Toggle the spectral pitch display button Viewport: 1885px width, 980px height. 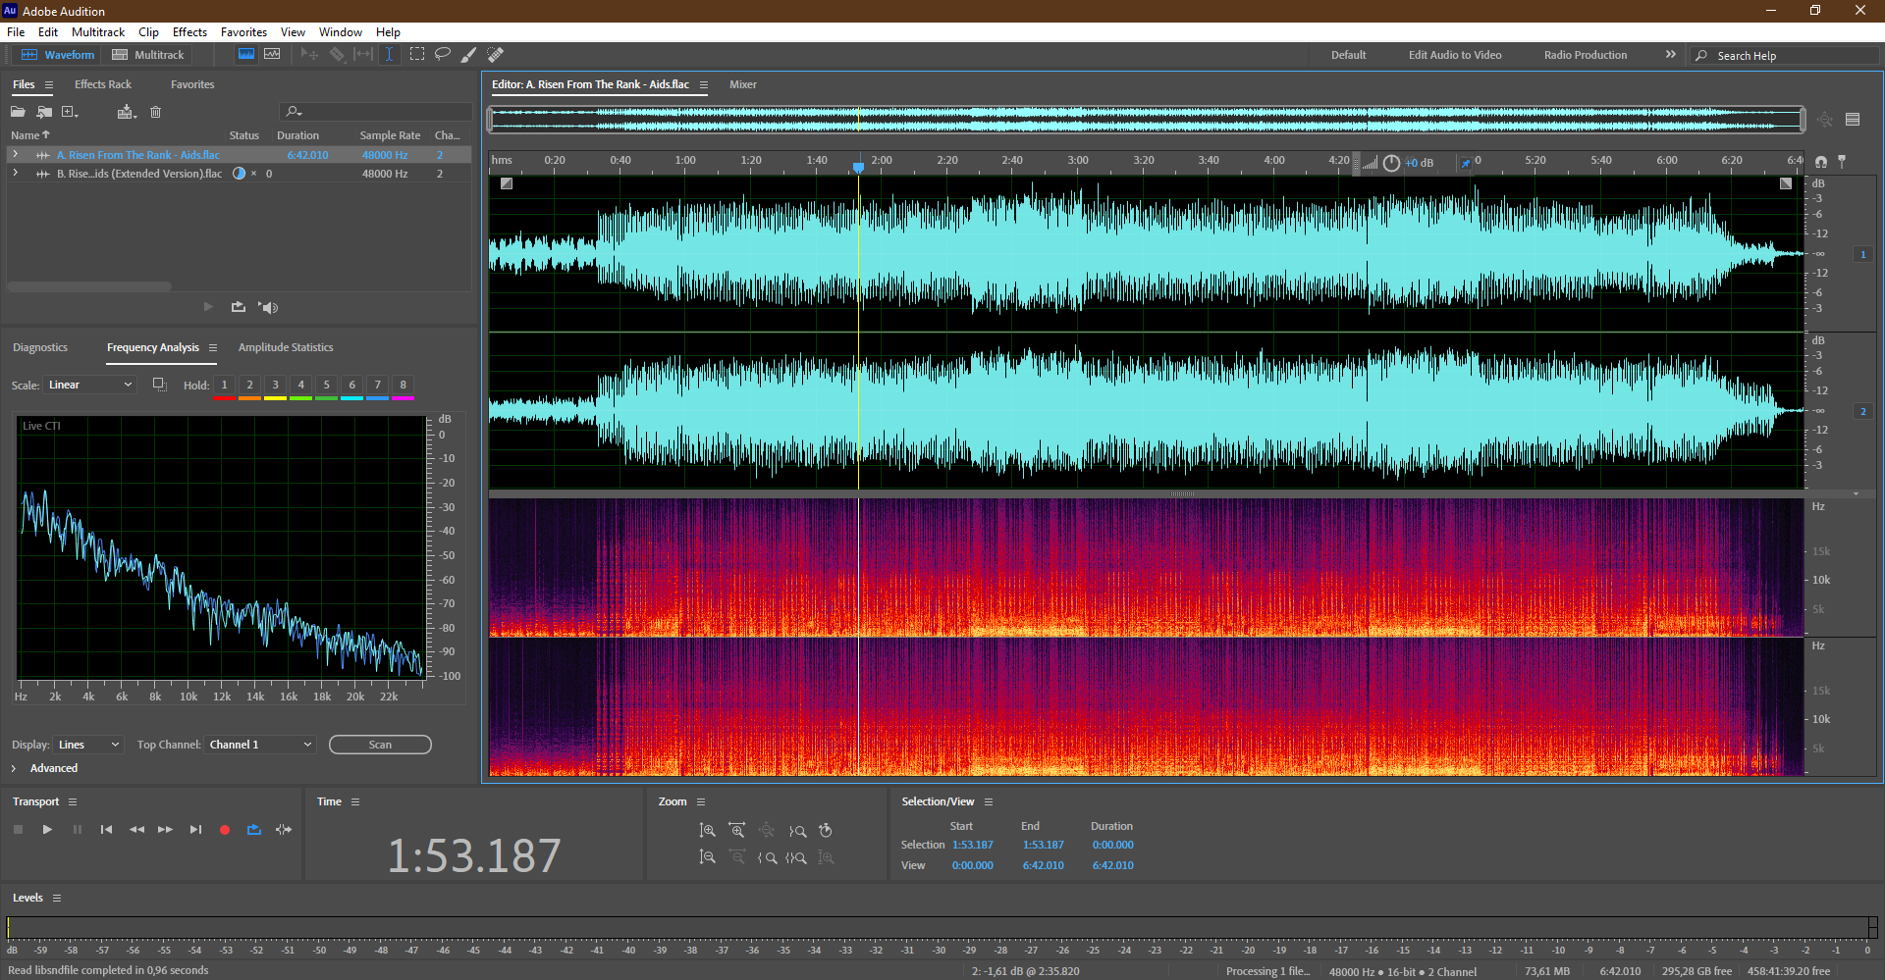[x=272, y=54]
